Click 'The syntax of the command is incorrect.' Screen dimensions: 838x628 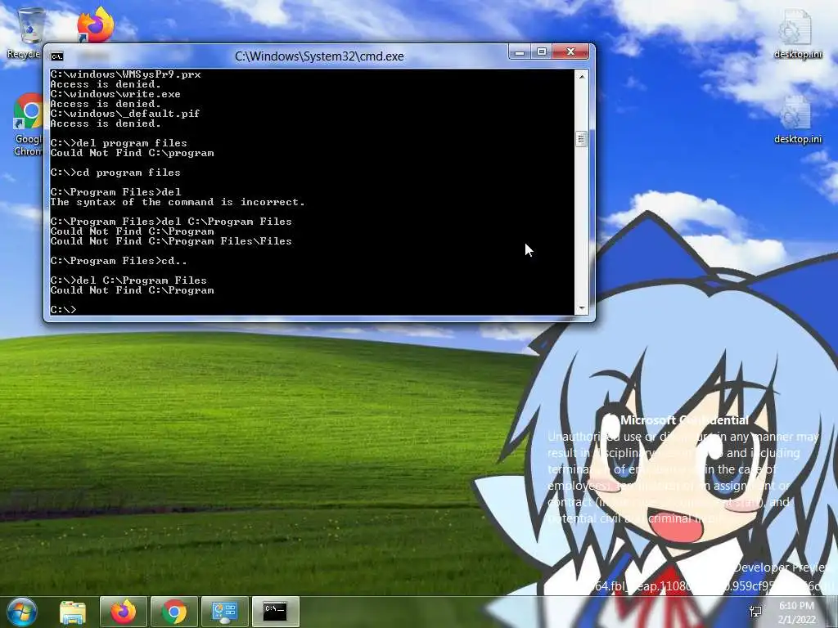click(x=178, y=202)
